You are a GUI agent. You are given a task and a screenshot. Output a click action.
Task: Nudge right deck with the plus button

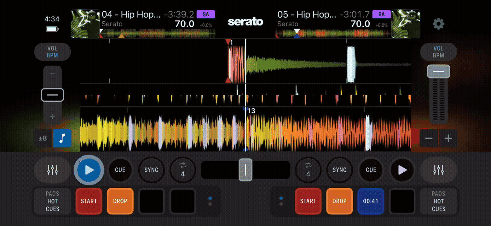(x=448, y=138)
